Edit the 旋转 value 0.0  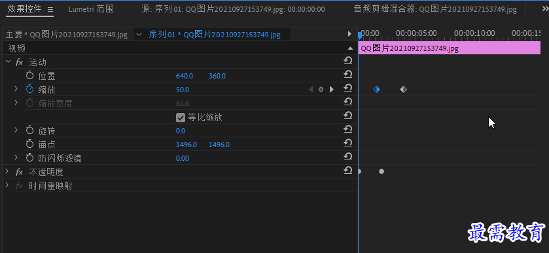pyautogui.click(x=181, y=131)
